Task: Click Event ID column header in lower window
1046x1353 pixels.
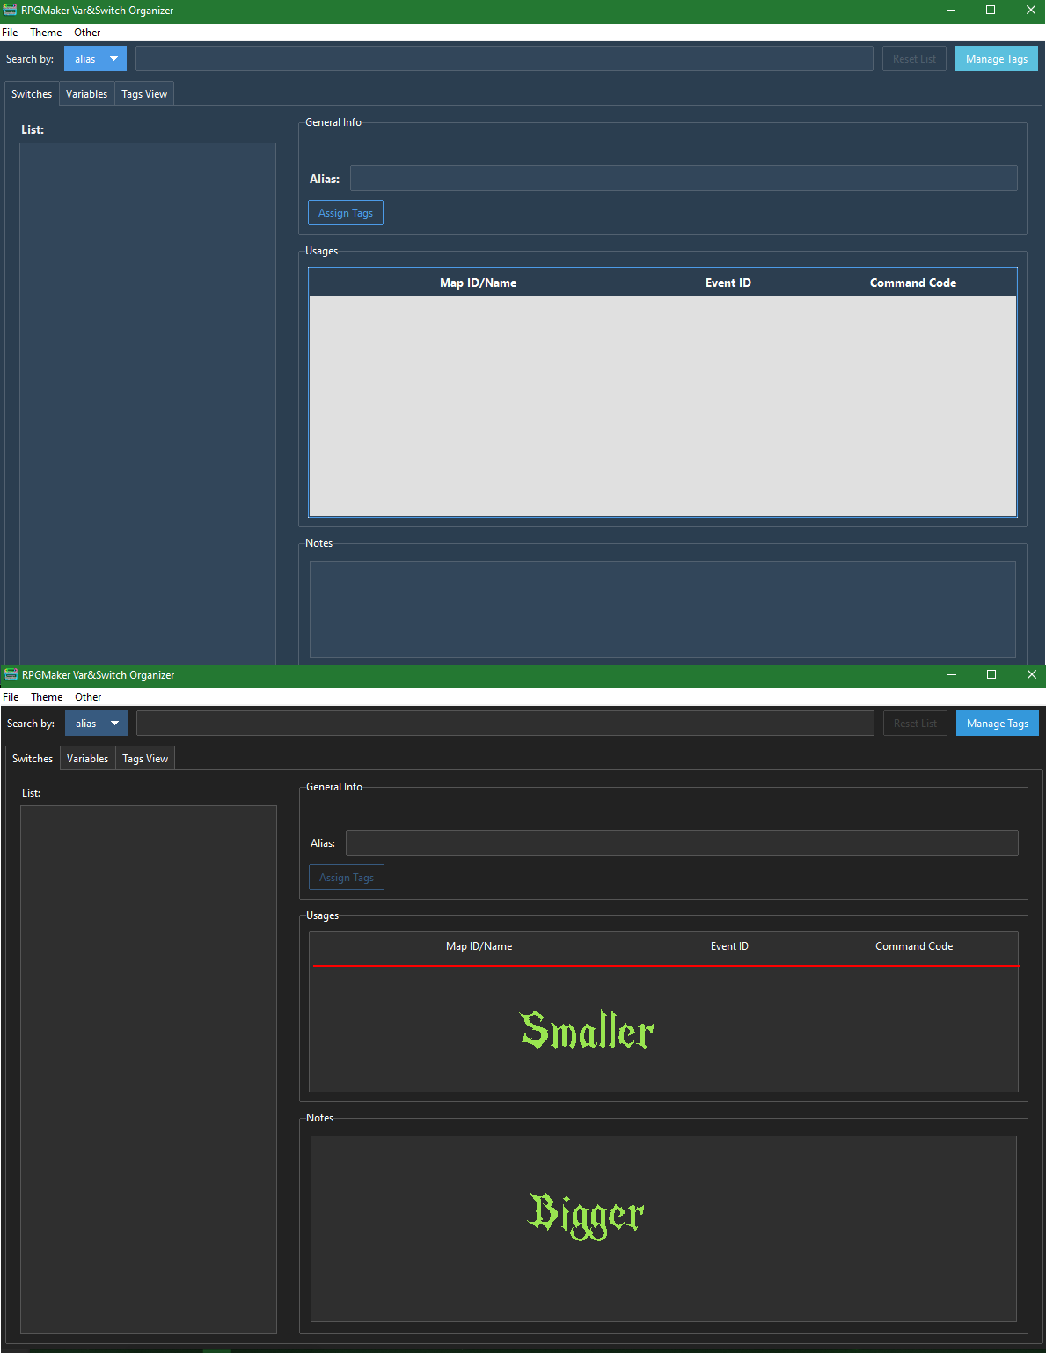Action: point(729,946)
